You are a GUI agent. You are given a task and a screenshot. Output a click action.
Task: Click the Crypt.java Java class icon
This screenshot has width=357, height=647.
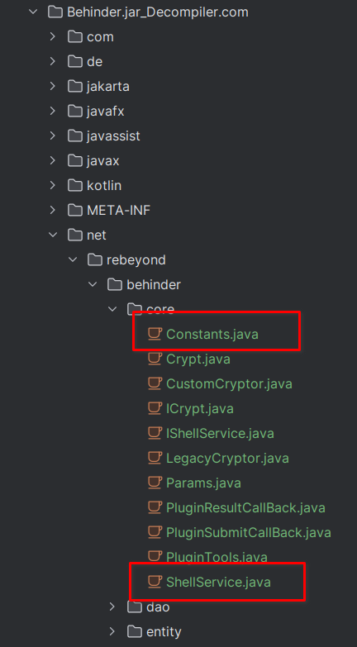155,359
